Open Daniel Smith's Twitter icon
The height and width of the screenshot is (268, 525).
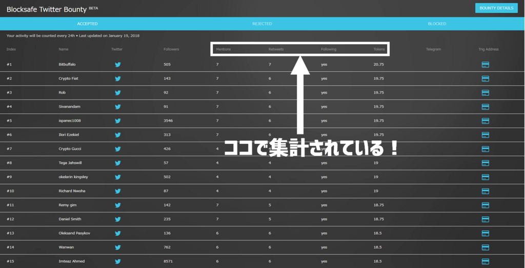[118, 219]
